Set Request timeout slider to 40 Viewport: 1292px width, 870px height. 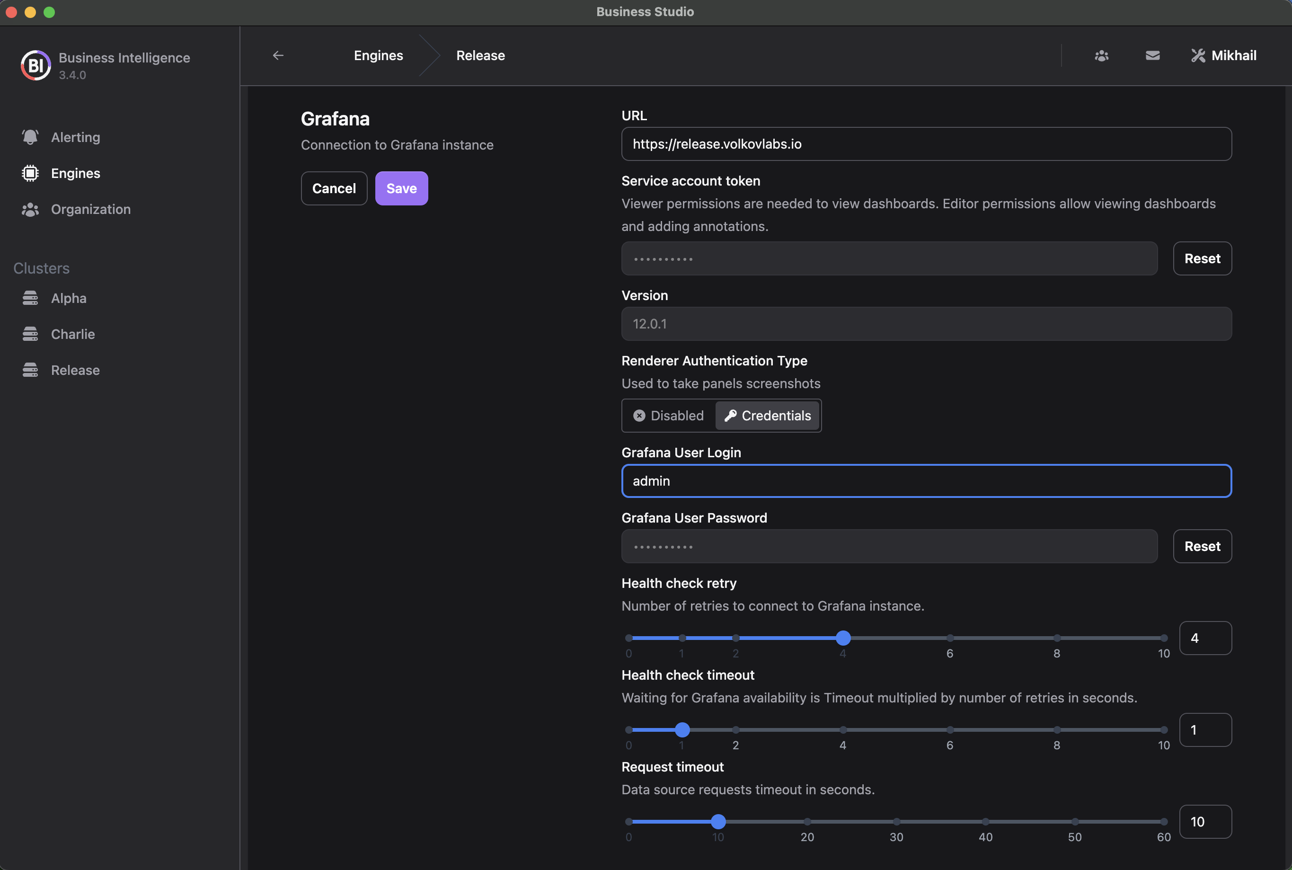point(985,822)
